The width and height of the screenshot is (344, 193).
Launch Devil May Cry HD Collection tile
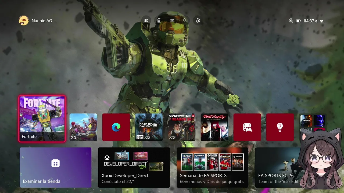(x=214, y=127)
